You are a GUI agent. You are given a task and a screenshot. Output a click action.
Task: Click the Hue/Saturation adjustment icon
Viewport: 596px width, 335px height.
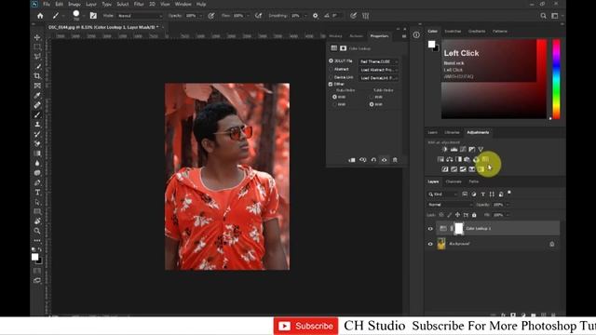[x=440, y=159]
